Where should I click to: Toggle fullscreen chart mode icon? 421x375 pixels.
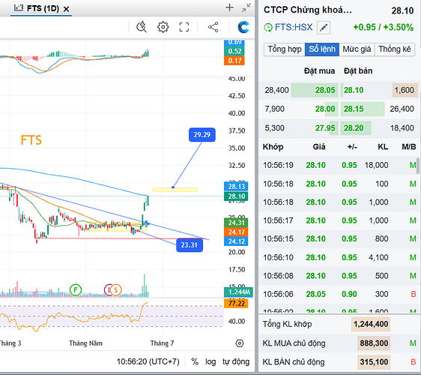(184, 27)
